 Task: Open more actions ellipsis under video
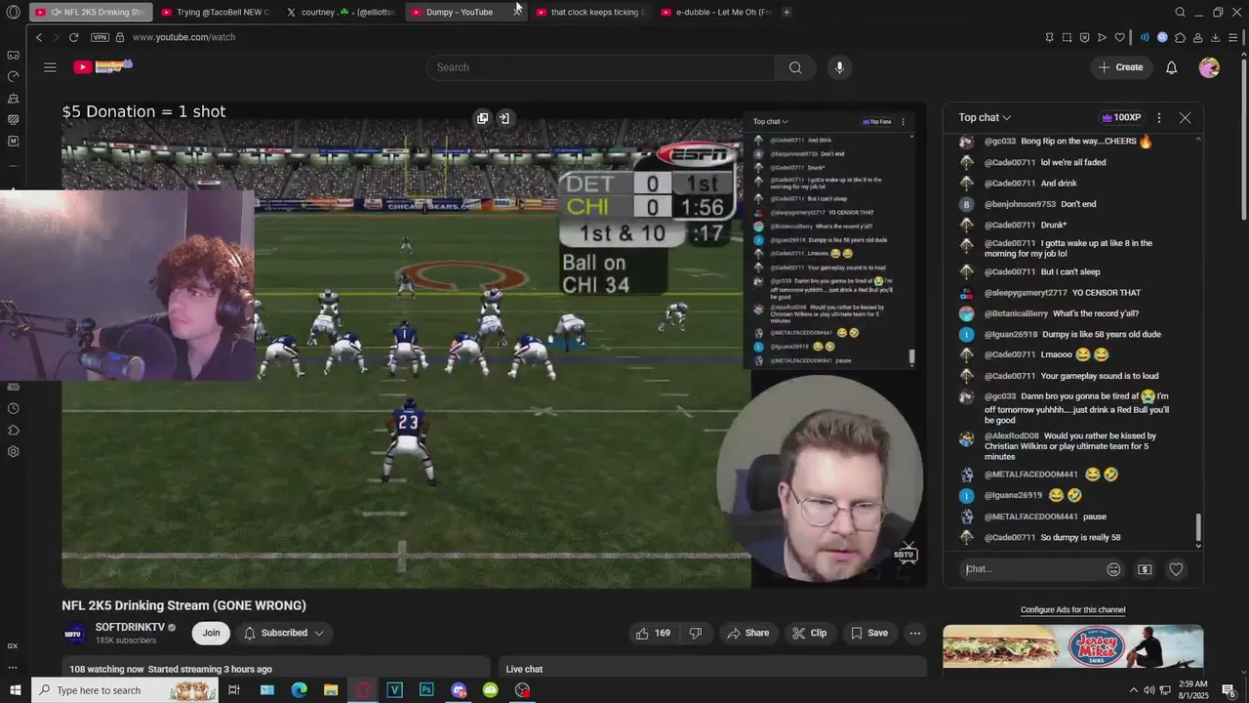click(x=914, y=633)
